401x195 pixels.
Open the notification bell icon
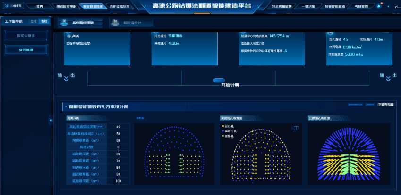378,7
